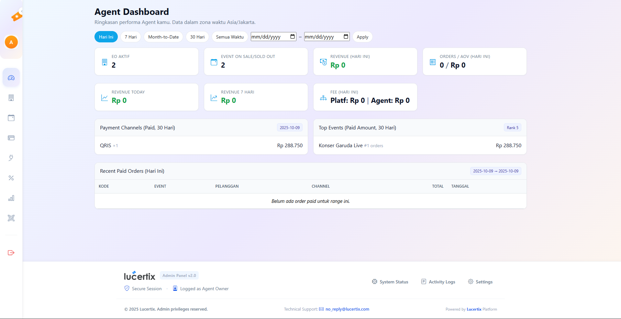621x319 pixels.
Task: Click the red logout icon in sidebar
Action: pos(11,253)
